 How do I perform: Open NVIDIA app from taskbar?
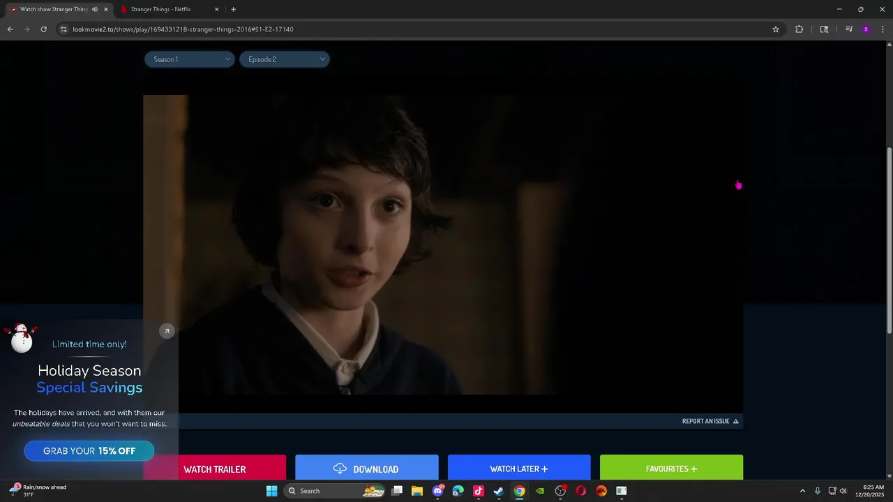tap(539, 491)
